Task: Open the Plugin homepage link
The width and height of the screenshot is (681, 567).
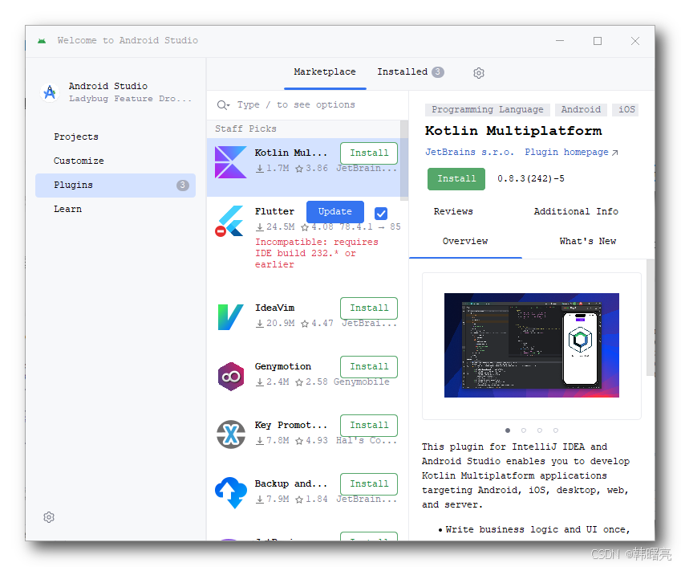Action: point(571,152)
